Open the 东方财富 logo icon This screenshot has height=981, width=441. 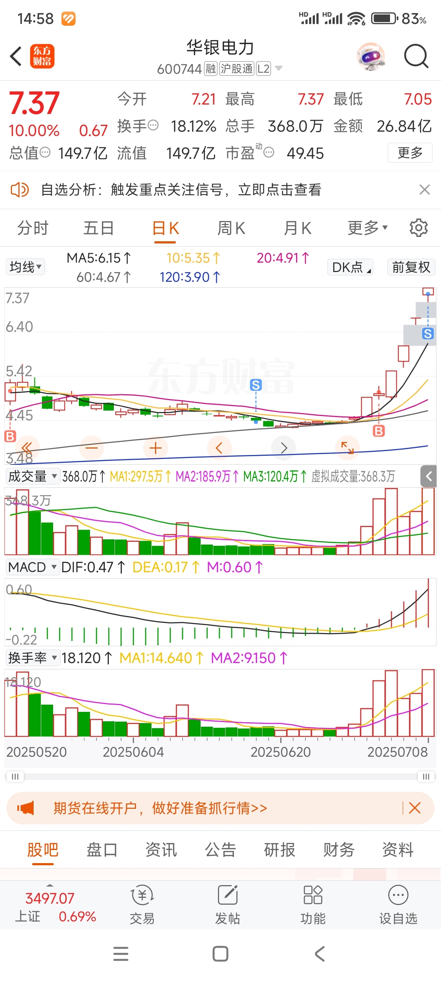click(42, 56)
